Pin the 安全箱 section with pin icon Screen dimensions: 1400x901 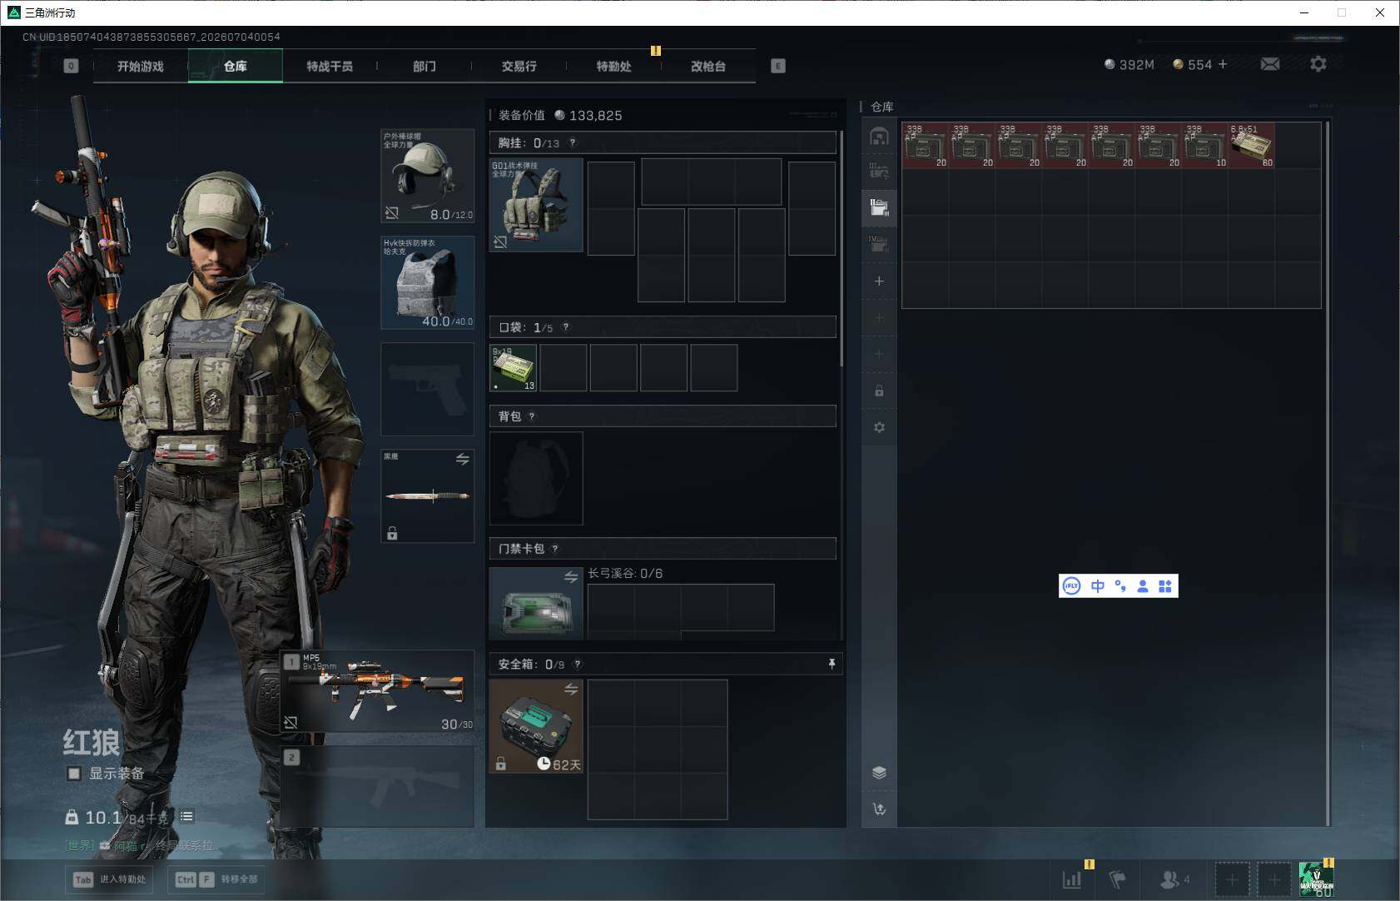[x=831, y=664]
